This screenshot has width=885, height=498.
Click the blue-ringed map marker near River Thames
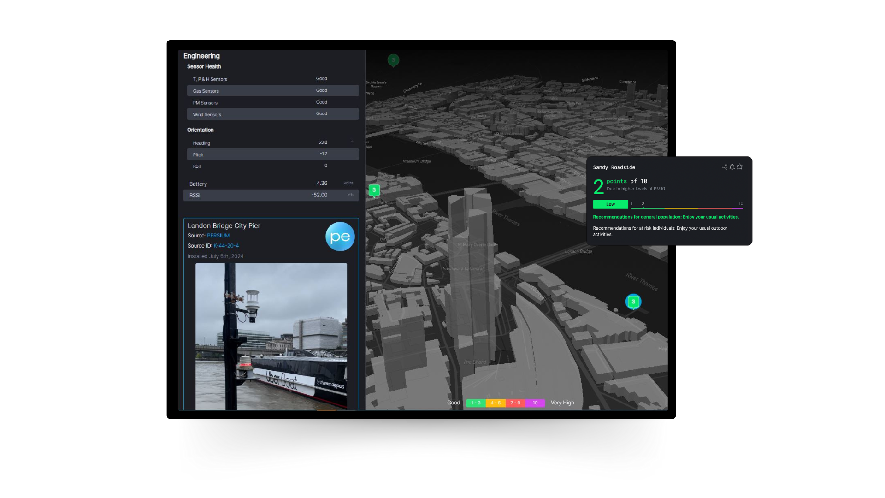click(633, 302)
